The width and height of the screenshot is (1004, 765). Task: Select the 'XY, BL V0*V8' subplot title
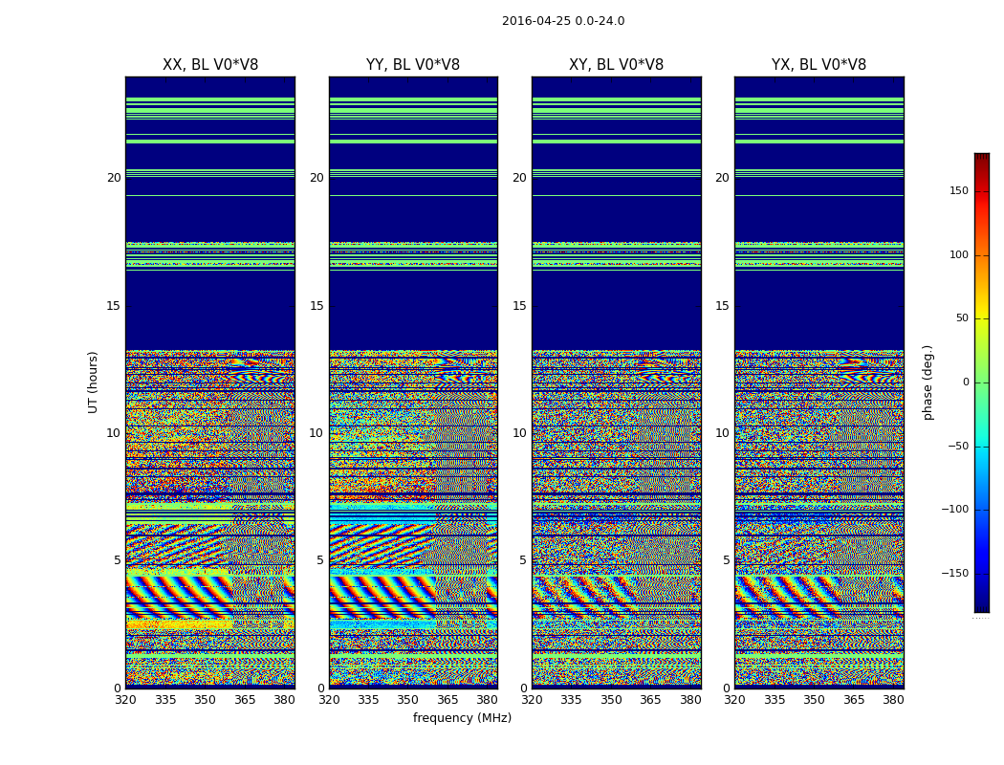click(616, 65)
